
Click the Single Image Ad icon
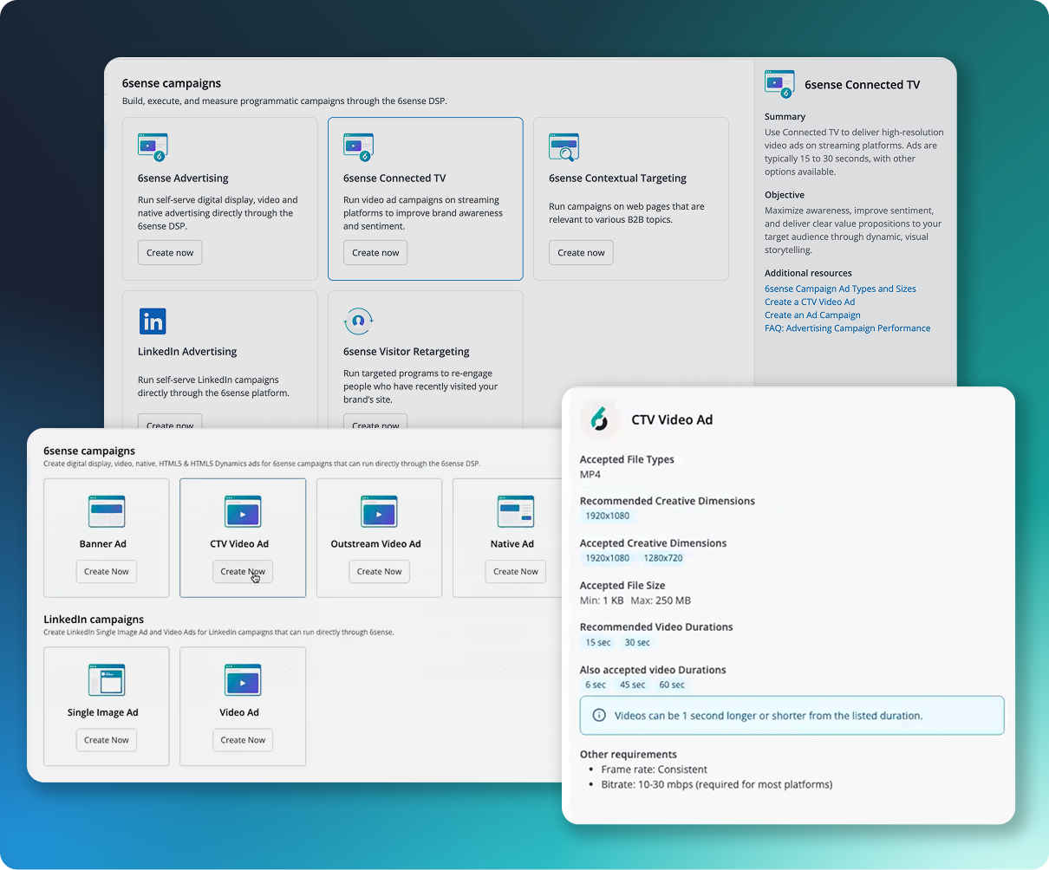[107, 680]
